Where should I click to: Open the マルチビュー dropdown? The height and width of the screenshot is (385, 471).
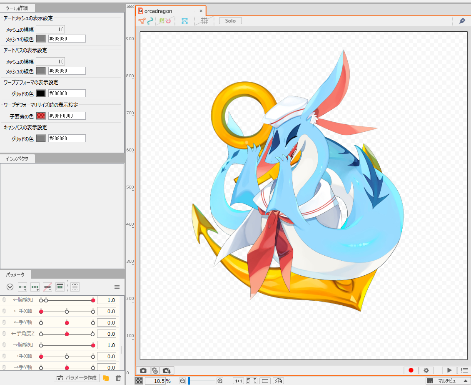[448, 381]
